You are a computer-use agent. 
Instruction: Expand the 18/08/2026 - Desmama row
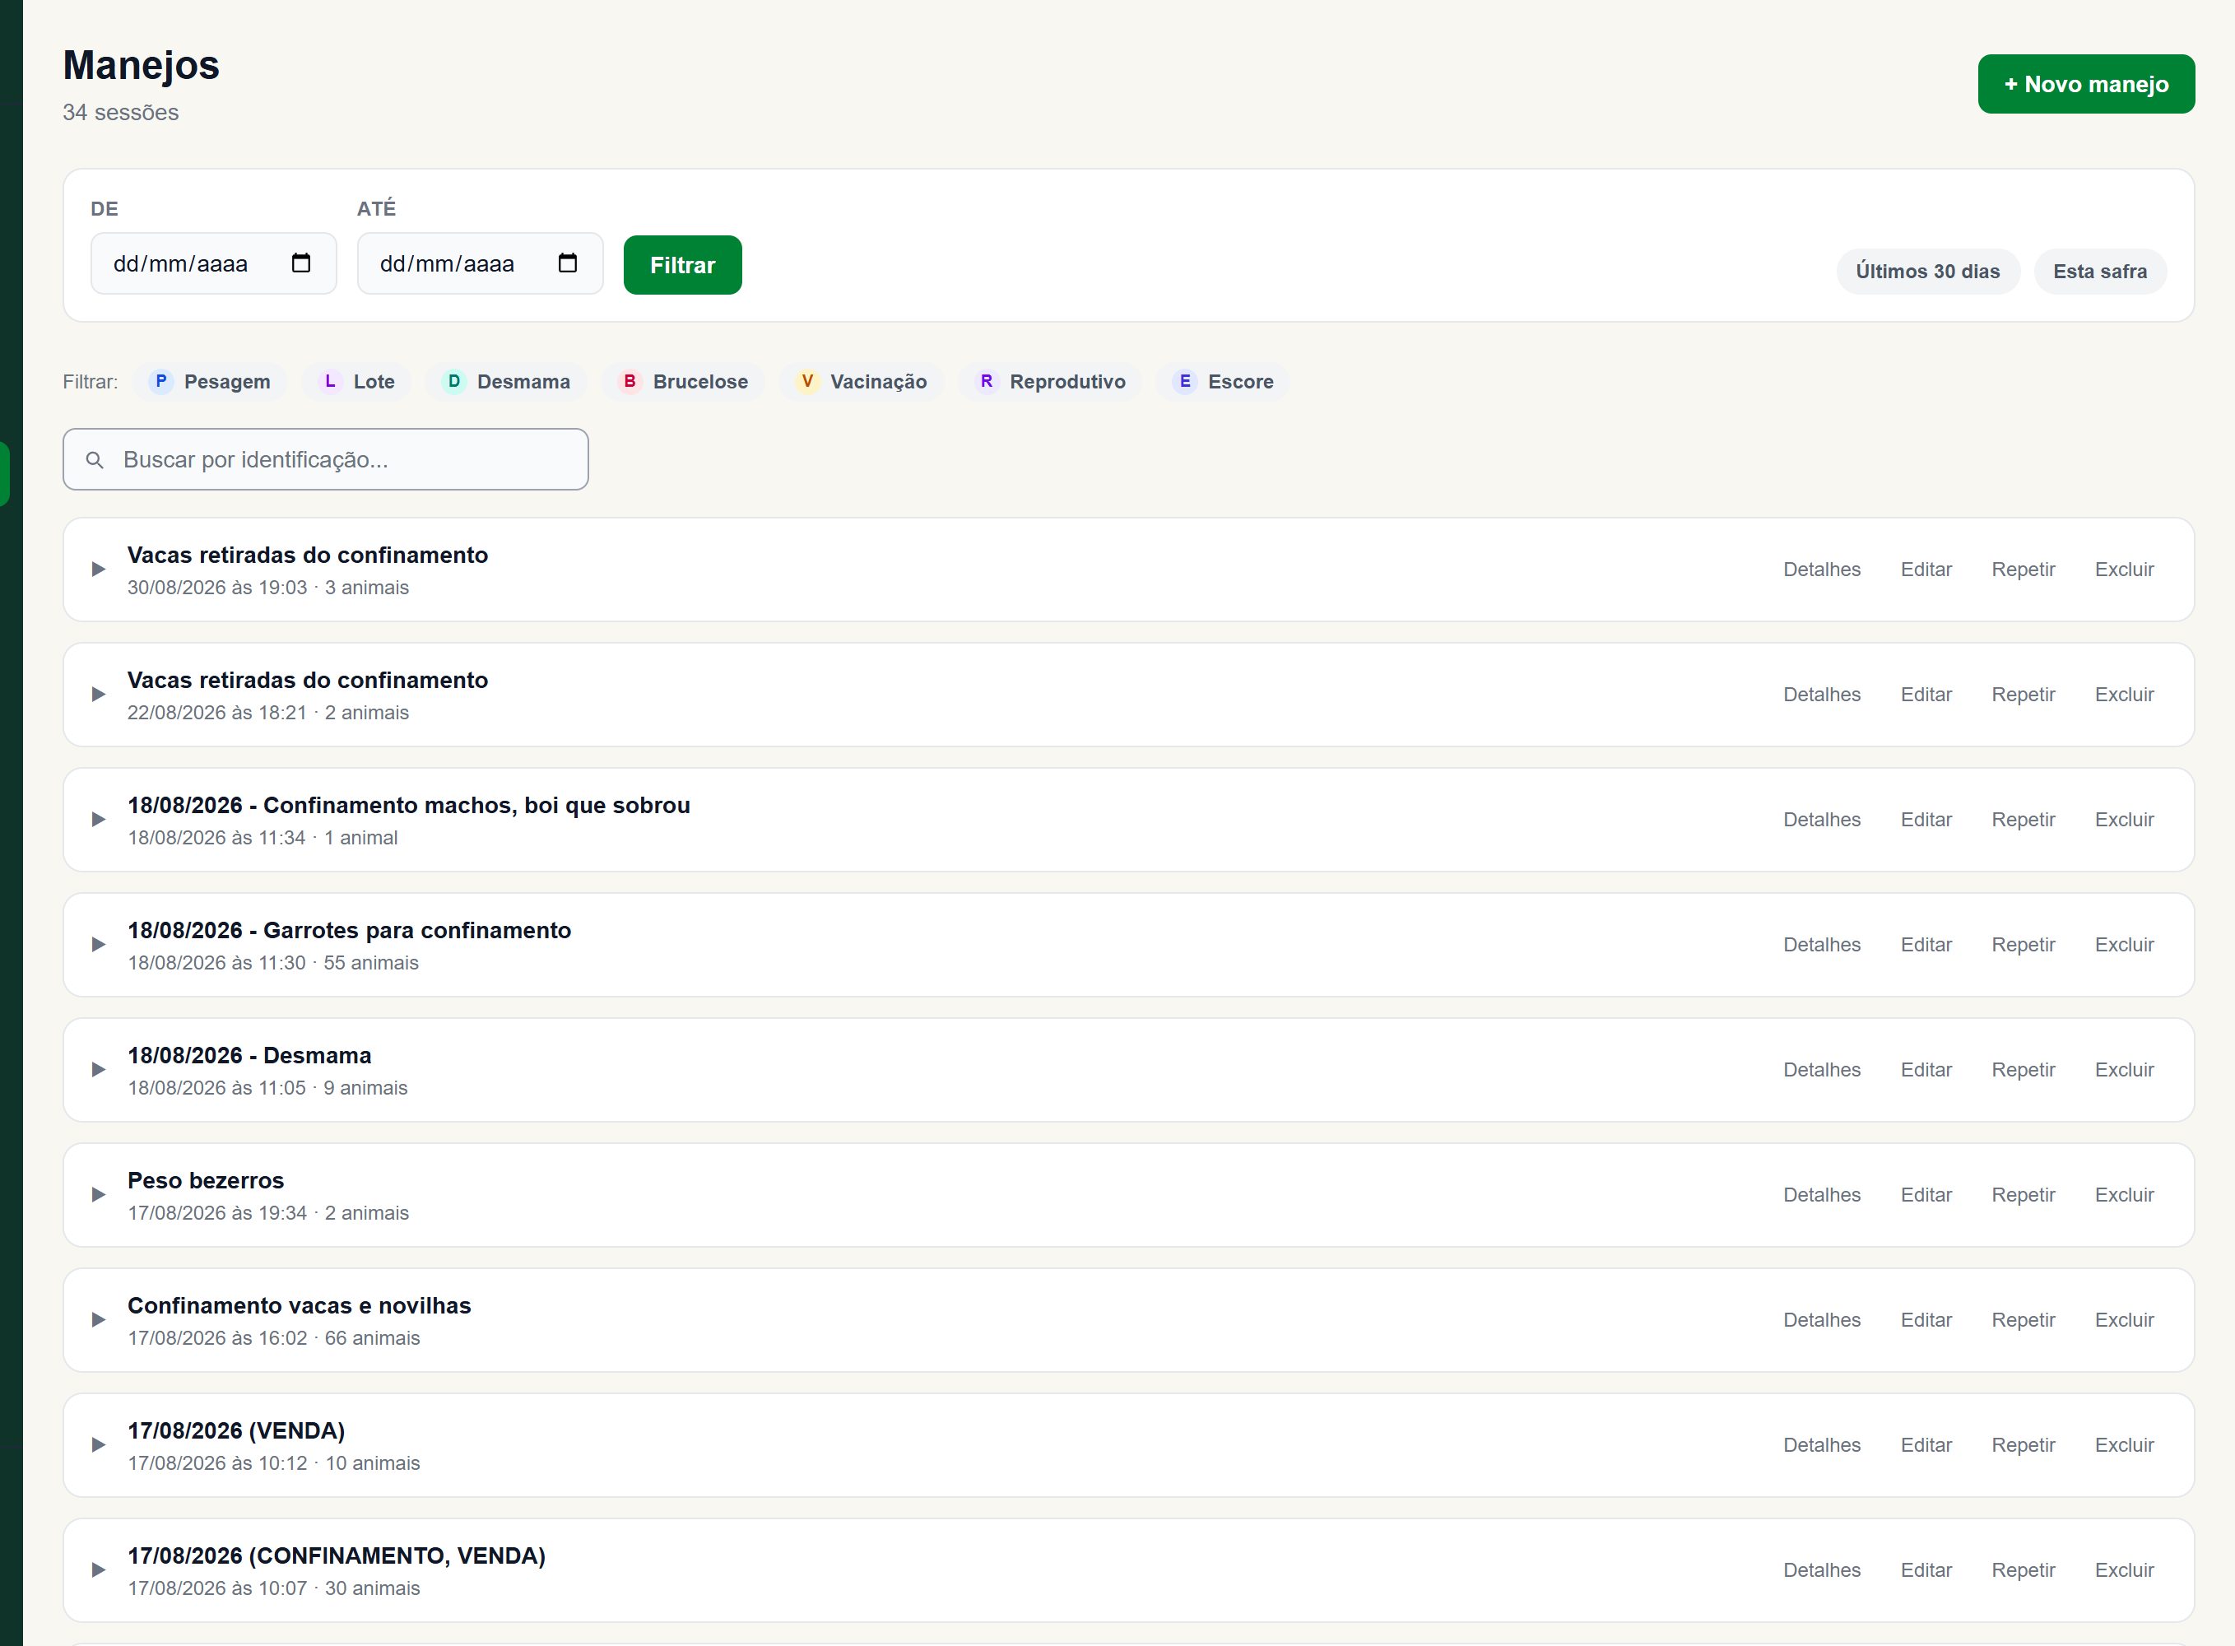tap(99, 1069)
